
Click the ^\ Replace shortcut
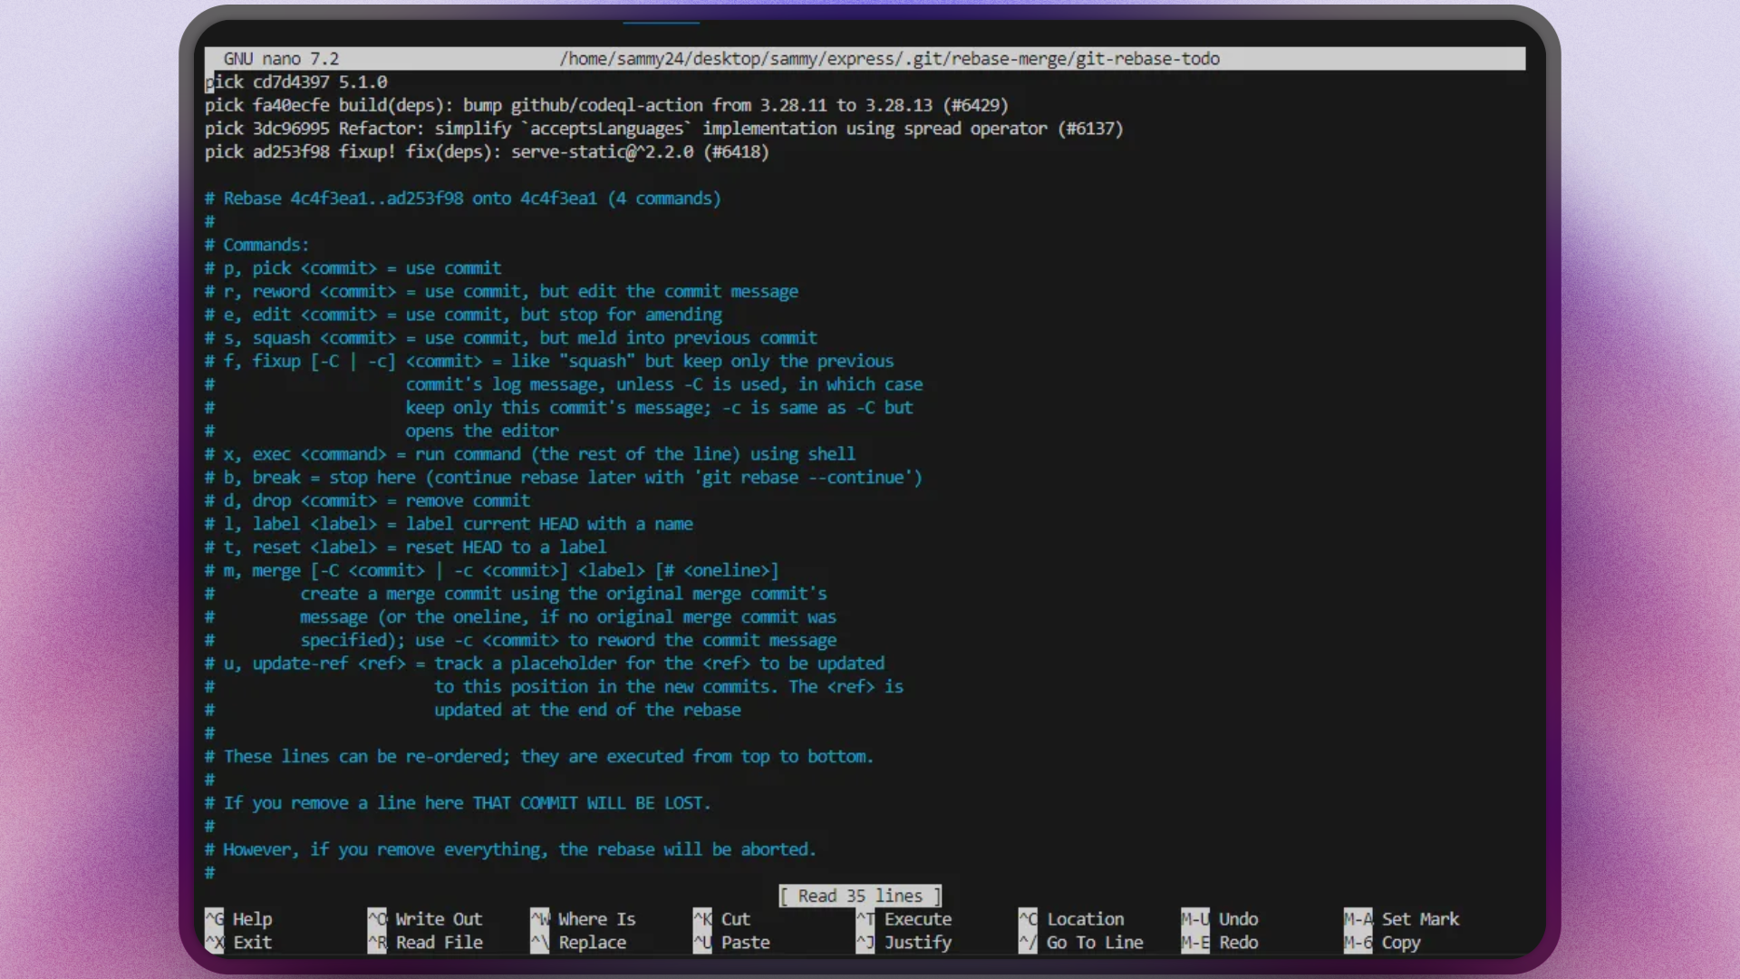coord(578,942)
